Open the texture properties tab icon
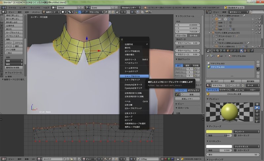Screen dimensions: 264x161 pyautogui.click(x=245, y=51)
